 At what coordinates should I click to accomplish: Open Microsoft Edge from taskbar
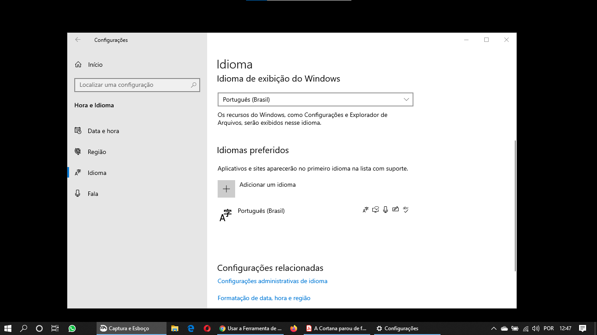(191, 328)
